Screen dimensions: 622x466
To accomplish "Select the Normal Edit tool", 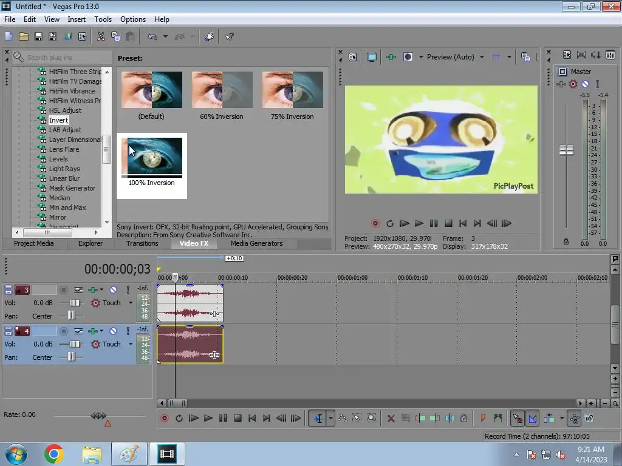I will tap(318, 418).
